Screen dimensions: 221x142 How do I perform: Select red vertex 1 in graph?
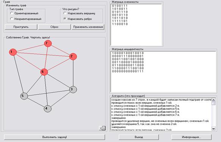pyautogui.click(x=13, y=52)
